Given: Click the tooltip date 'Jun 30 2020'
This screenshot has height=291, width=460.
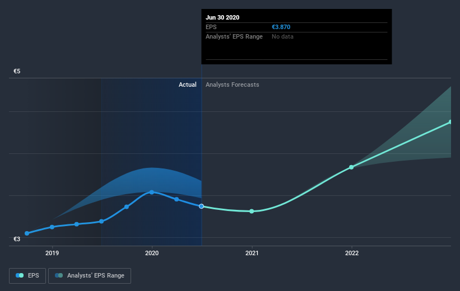Looking at the screenshot, I should pos(222,17).
